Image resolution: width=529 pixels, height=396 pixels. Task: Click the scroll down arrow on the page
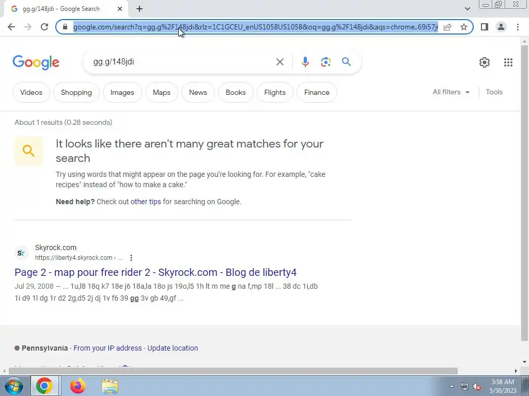coord(524,362)
